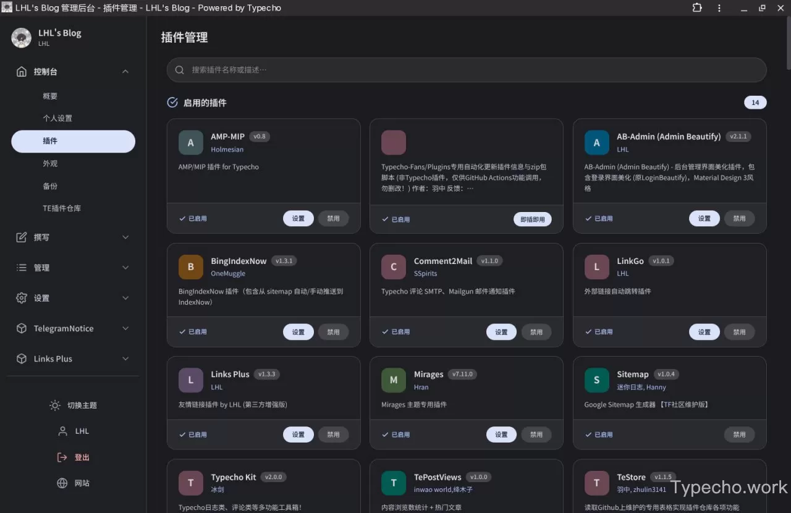
Task: Click the plugin search input field
Action: click(x=467, y=70)
